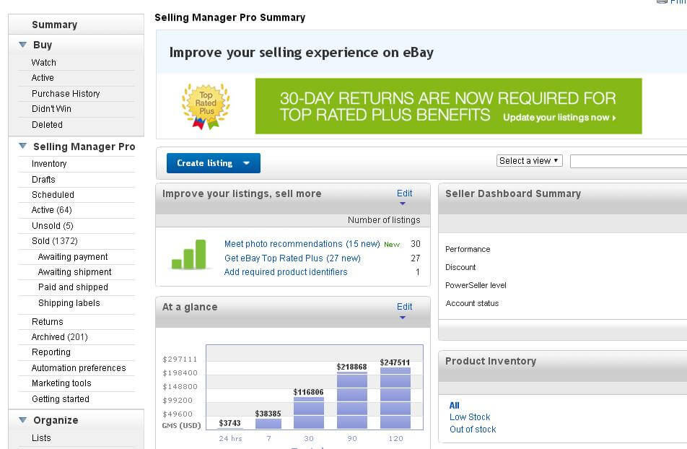Open Summary in the sidebar

[54, 25]
